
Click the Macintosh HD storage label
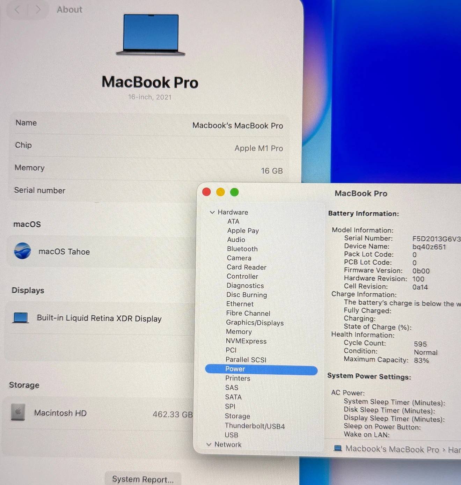pos(60,413)
